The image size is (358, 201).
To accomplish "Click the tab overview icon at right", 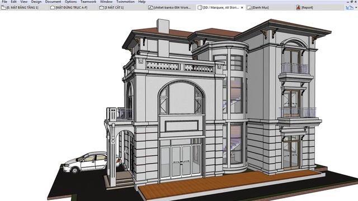I will 349,7.
